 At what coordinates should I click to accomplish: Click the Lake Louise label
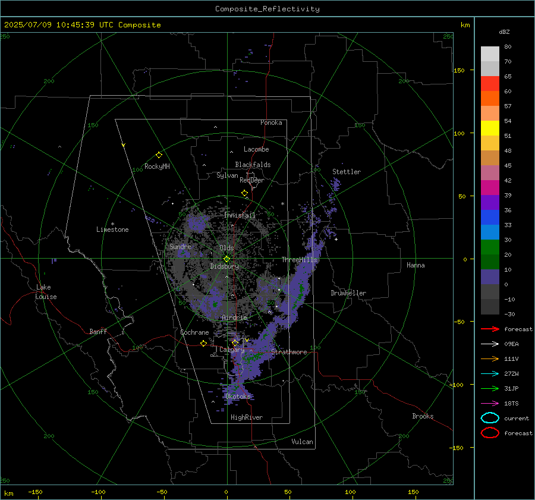click(46, 292)
